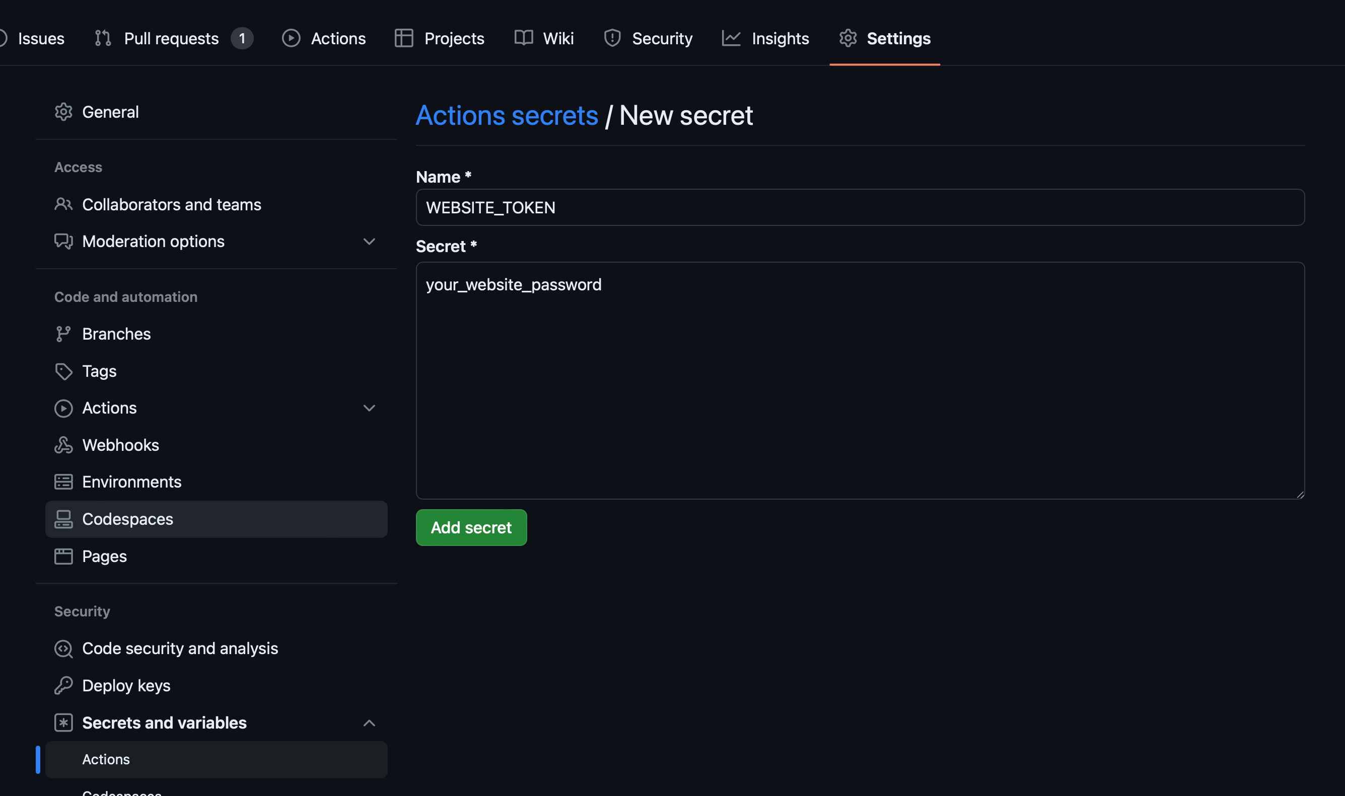Click into the secret Name field

click(x=860, y=208)
